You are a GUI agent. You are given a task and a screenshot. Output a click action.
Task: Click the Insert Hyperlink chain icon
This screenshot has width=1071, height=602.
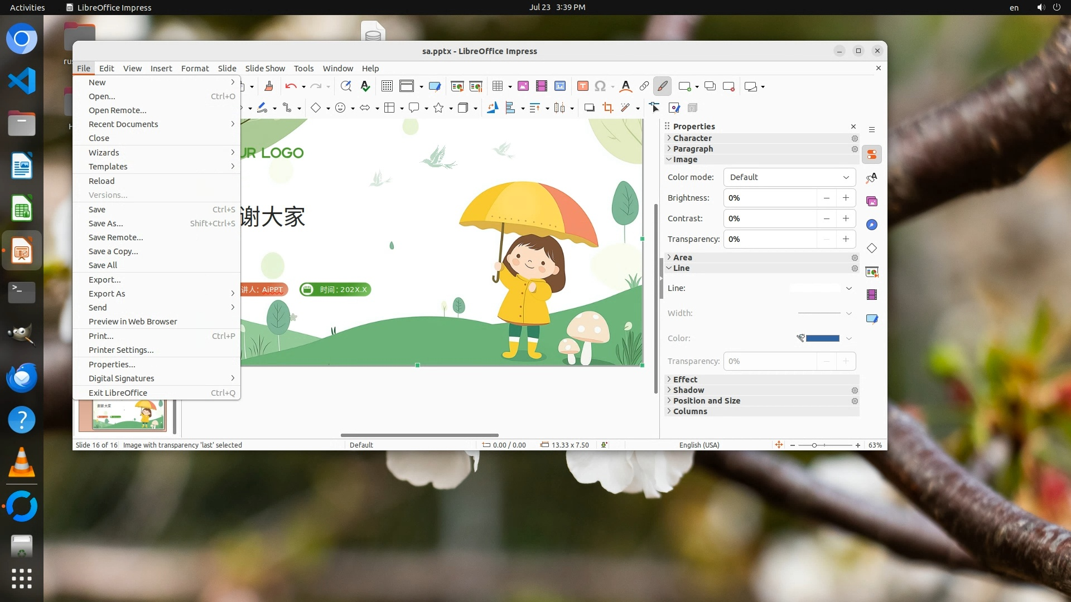[644, 86]
